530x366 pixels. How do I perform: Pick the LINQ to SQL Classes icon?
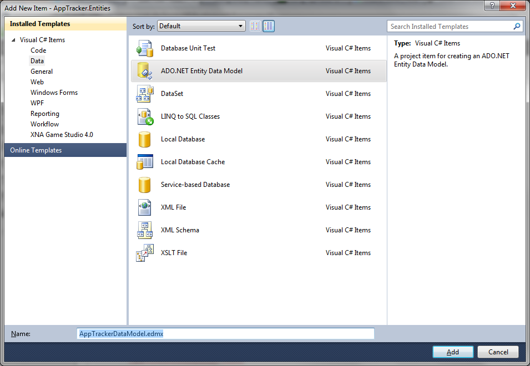[x=145, y=116]
